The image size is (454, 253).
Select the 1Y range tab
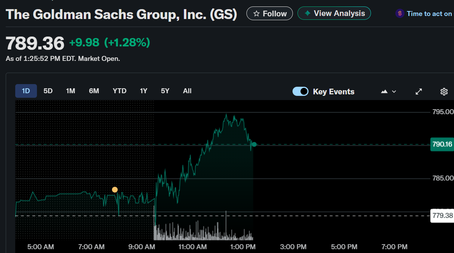click(x=144, y=91)
